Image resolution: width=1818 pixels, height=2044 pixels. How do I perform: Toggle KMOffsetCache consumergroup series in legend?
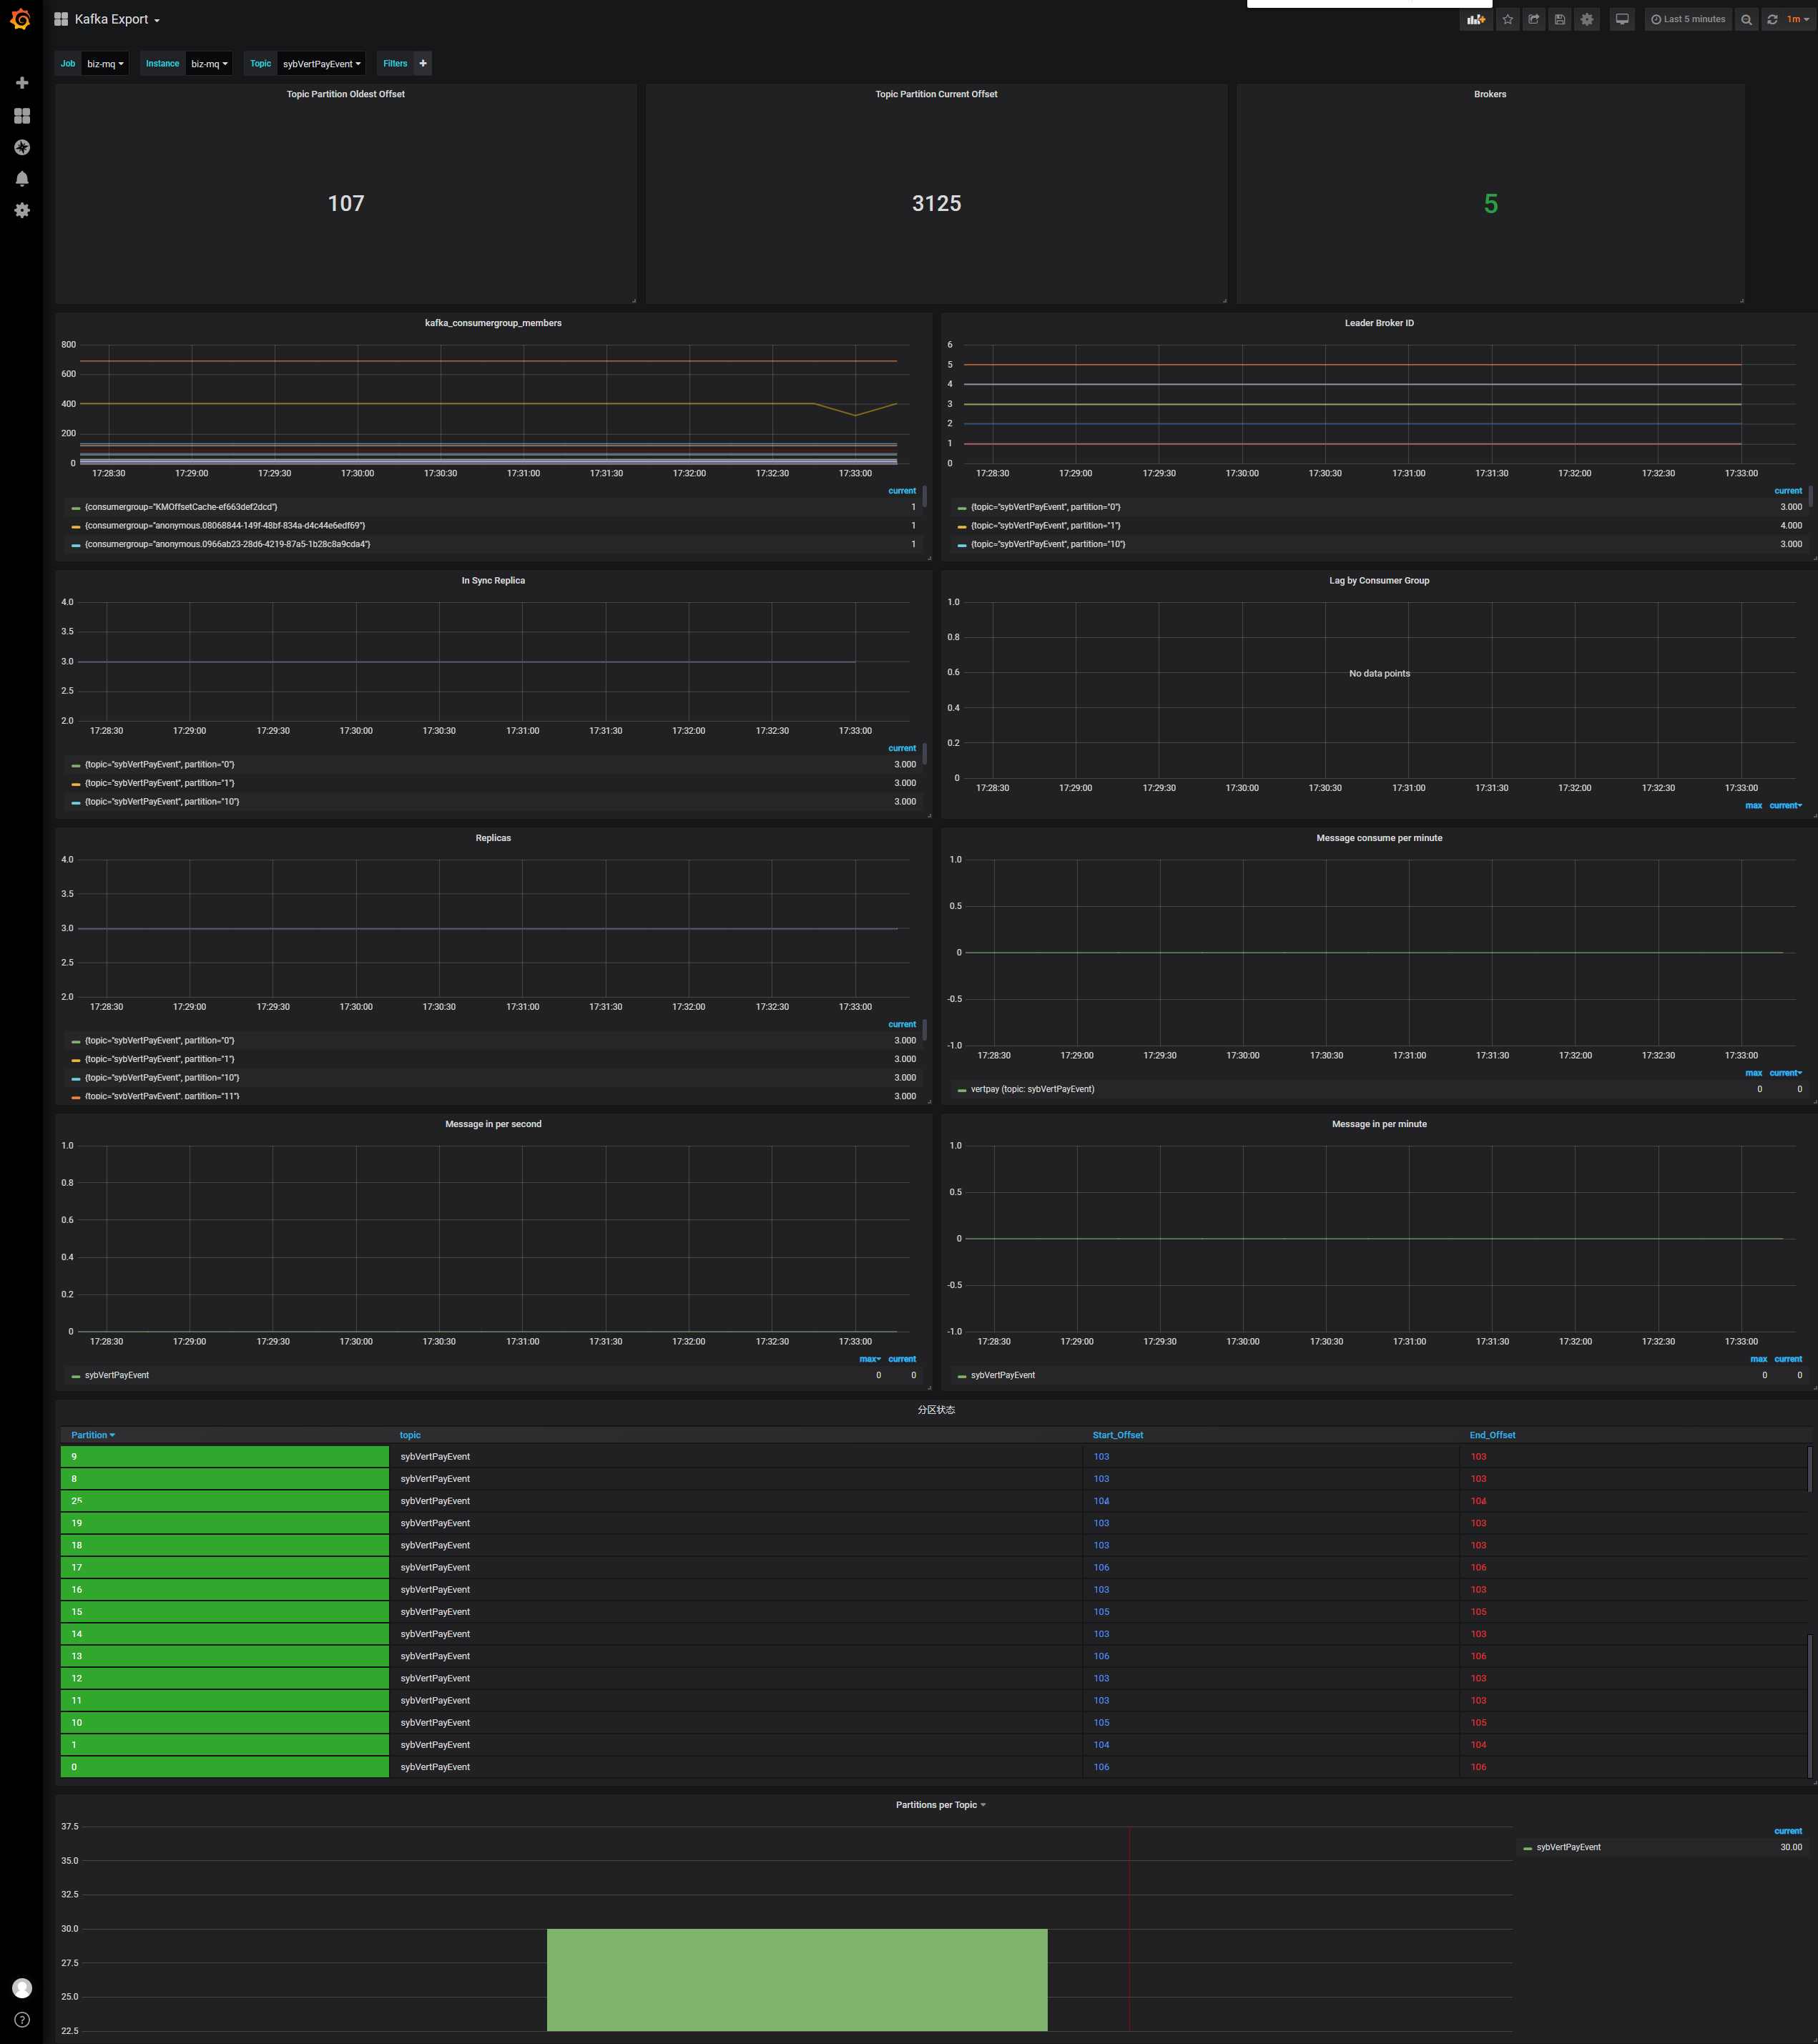coord(180,507)
